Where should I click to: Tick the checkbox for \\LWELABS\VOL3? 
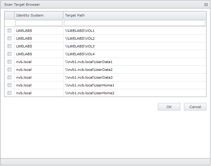coord(10,46)
